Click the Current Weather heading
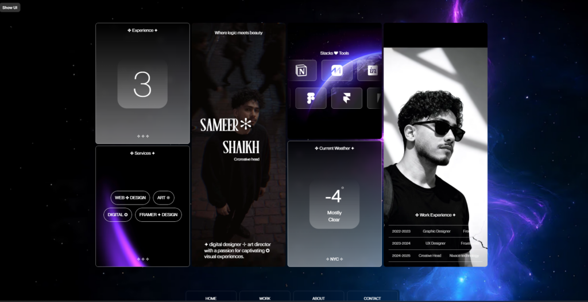This screenshot has height=302, width=588. 335,148
